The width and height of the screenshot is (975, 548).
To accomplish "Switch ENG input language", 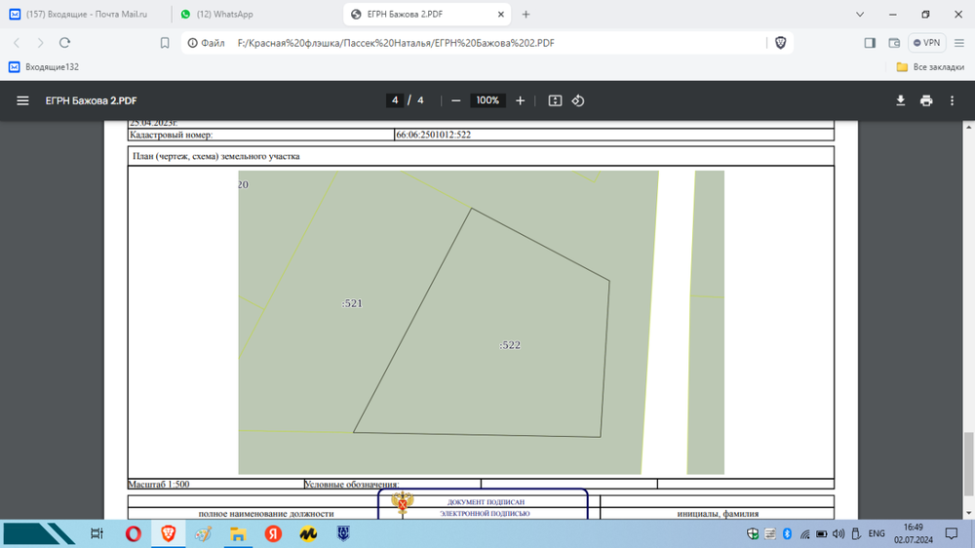I will click(877, 533).
